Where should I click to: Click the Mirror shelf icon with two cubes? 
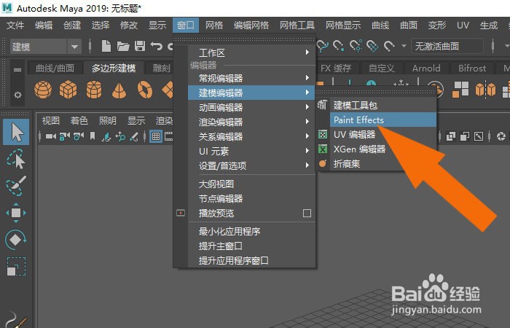[485, 90]
